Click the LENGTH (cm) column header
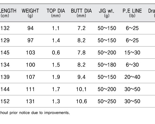Screen dimensions: 155x124 pos(8,13)
